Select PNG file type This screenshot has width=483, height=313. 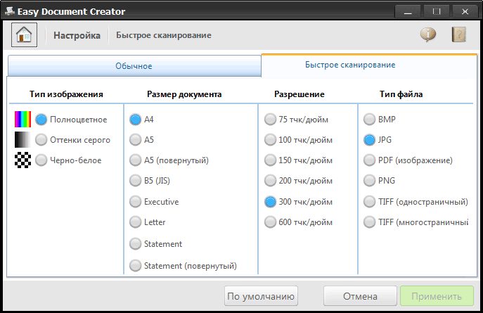[x=369, y=181]
